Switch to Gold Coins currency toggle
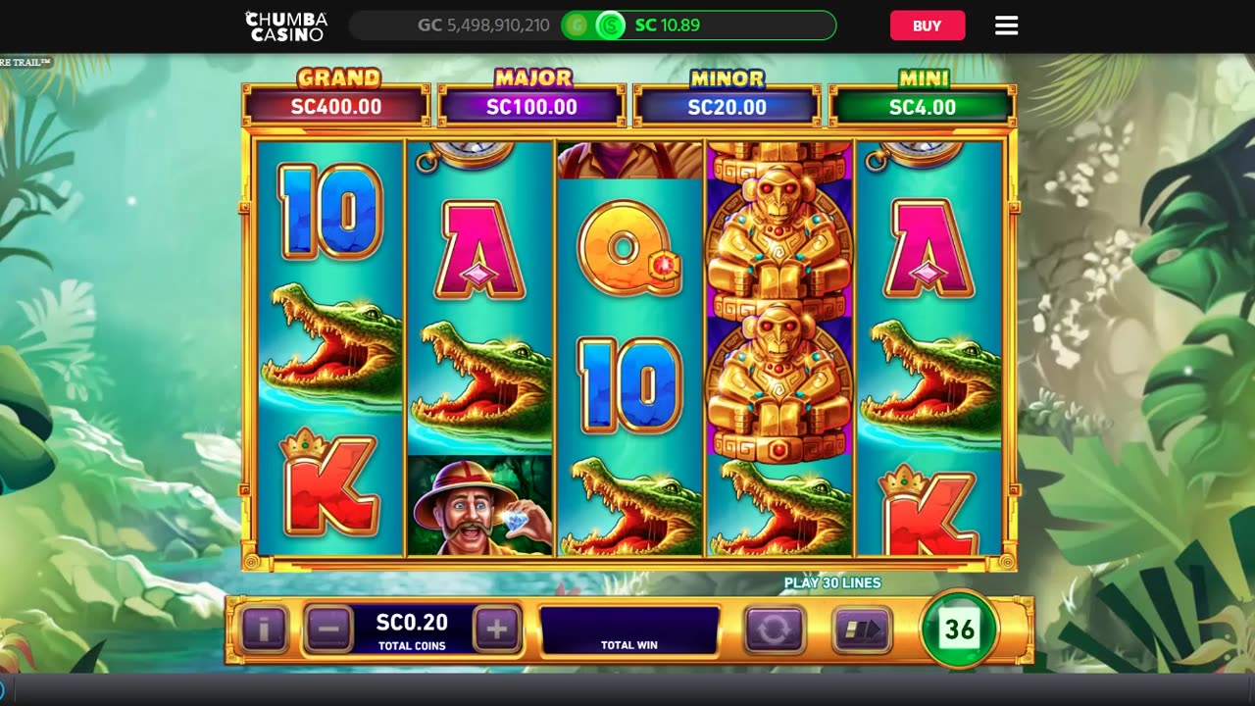The image size is (1255, 706). (x=577, y=25)
